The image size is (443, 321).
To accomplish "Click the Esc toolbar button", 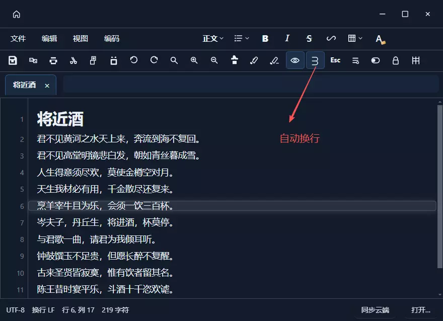I will coord(335,60).
